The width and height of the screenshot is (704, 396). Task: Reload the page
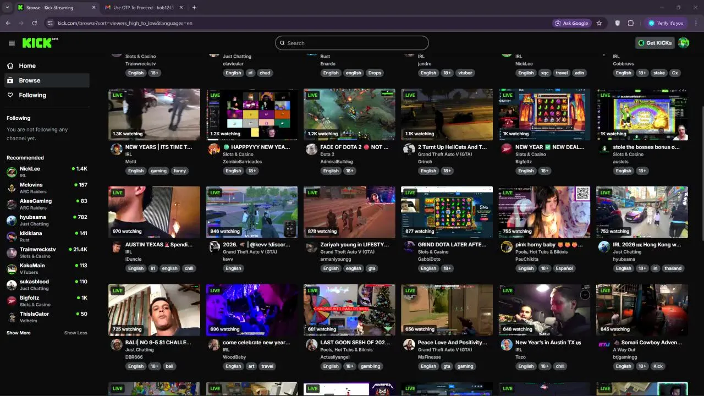[x=34, y=23]
